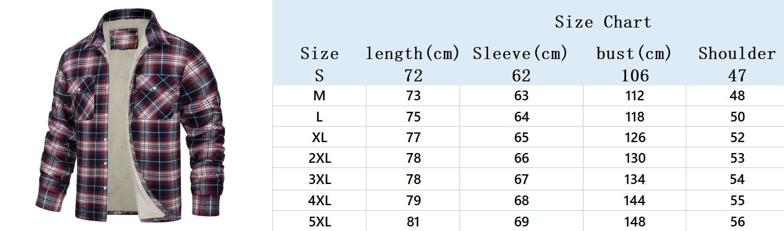
Task: Click length value 72 for size S
Action: point(414,75)
